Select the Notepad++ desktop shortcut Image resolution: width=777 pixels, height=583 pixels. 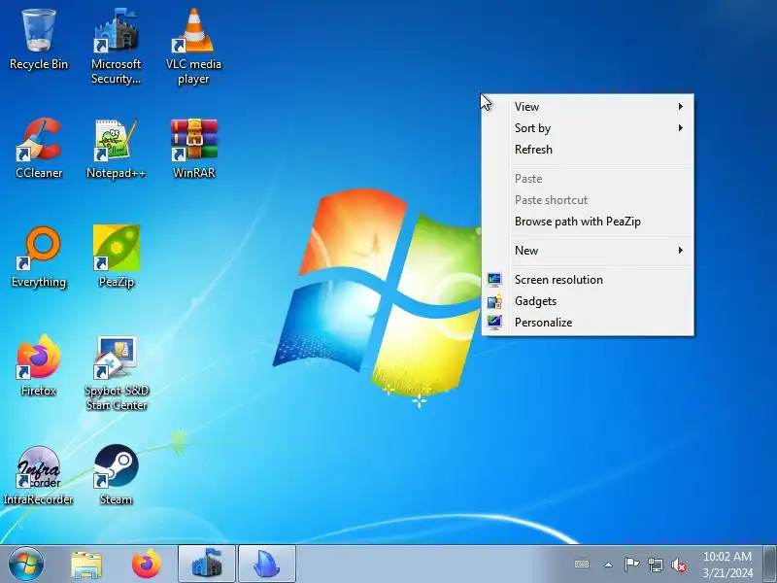116,148
